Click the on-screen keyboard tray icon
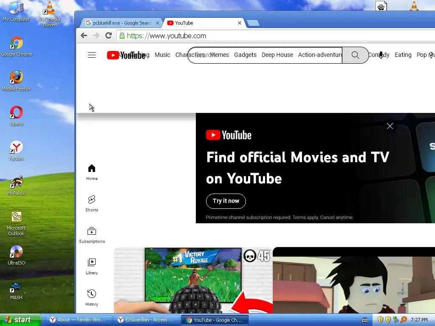 [364, 320]
